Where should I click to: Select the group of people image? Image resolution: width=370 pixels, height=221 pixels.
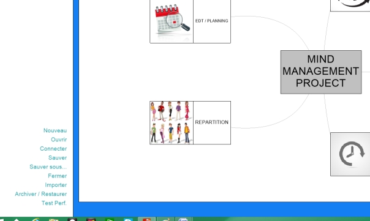[x=172, y=122]
